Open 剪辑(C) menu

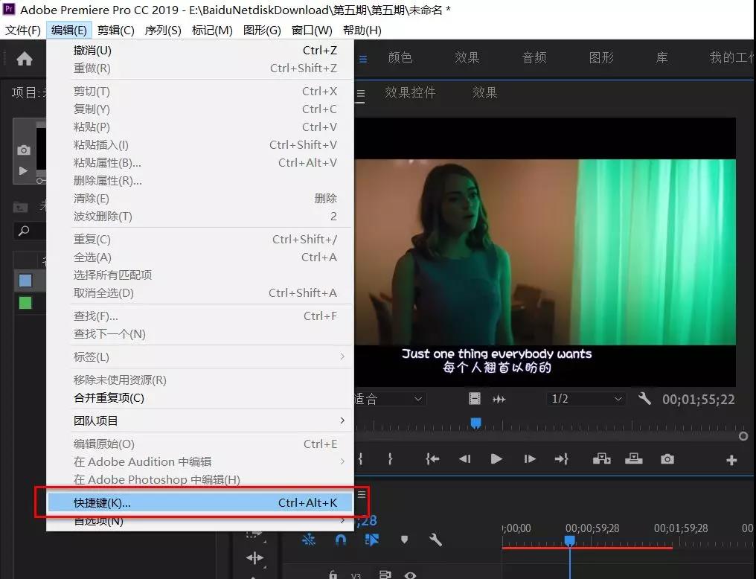pos(116,31)
